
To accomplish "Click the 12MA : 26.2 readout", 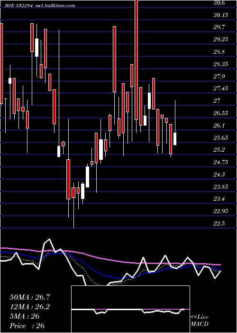I will 30,307.
